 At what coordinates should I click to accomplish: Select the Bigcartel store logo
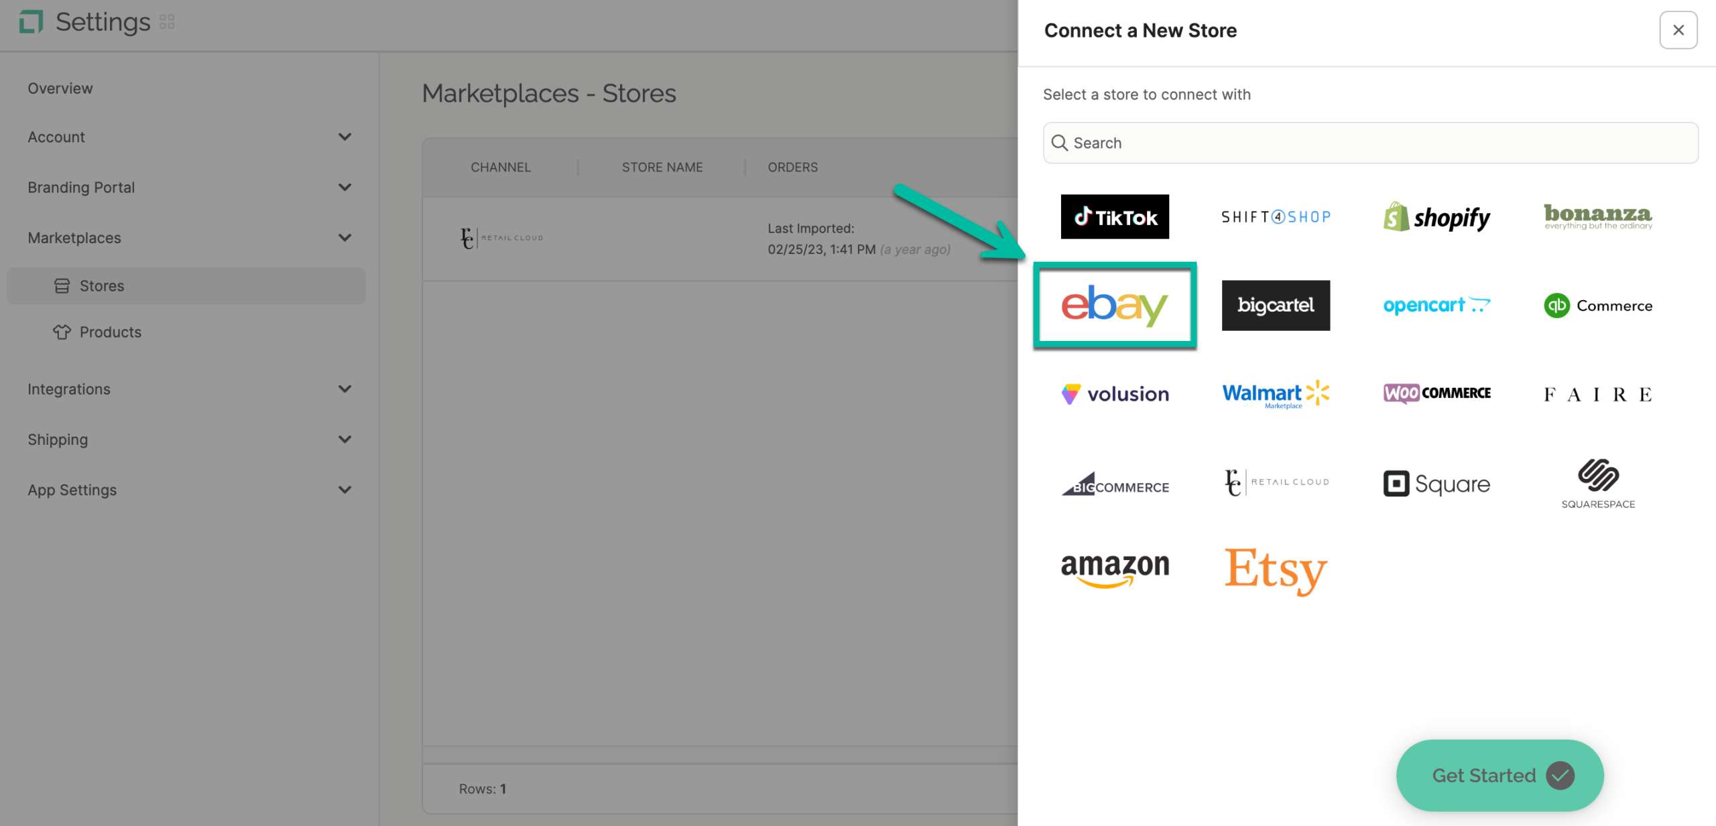coord(1276,305)
